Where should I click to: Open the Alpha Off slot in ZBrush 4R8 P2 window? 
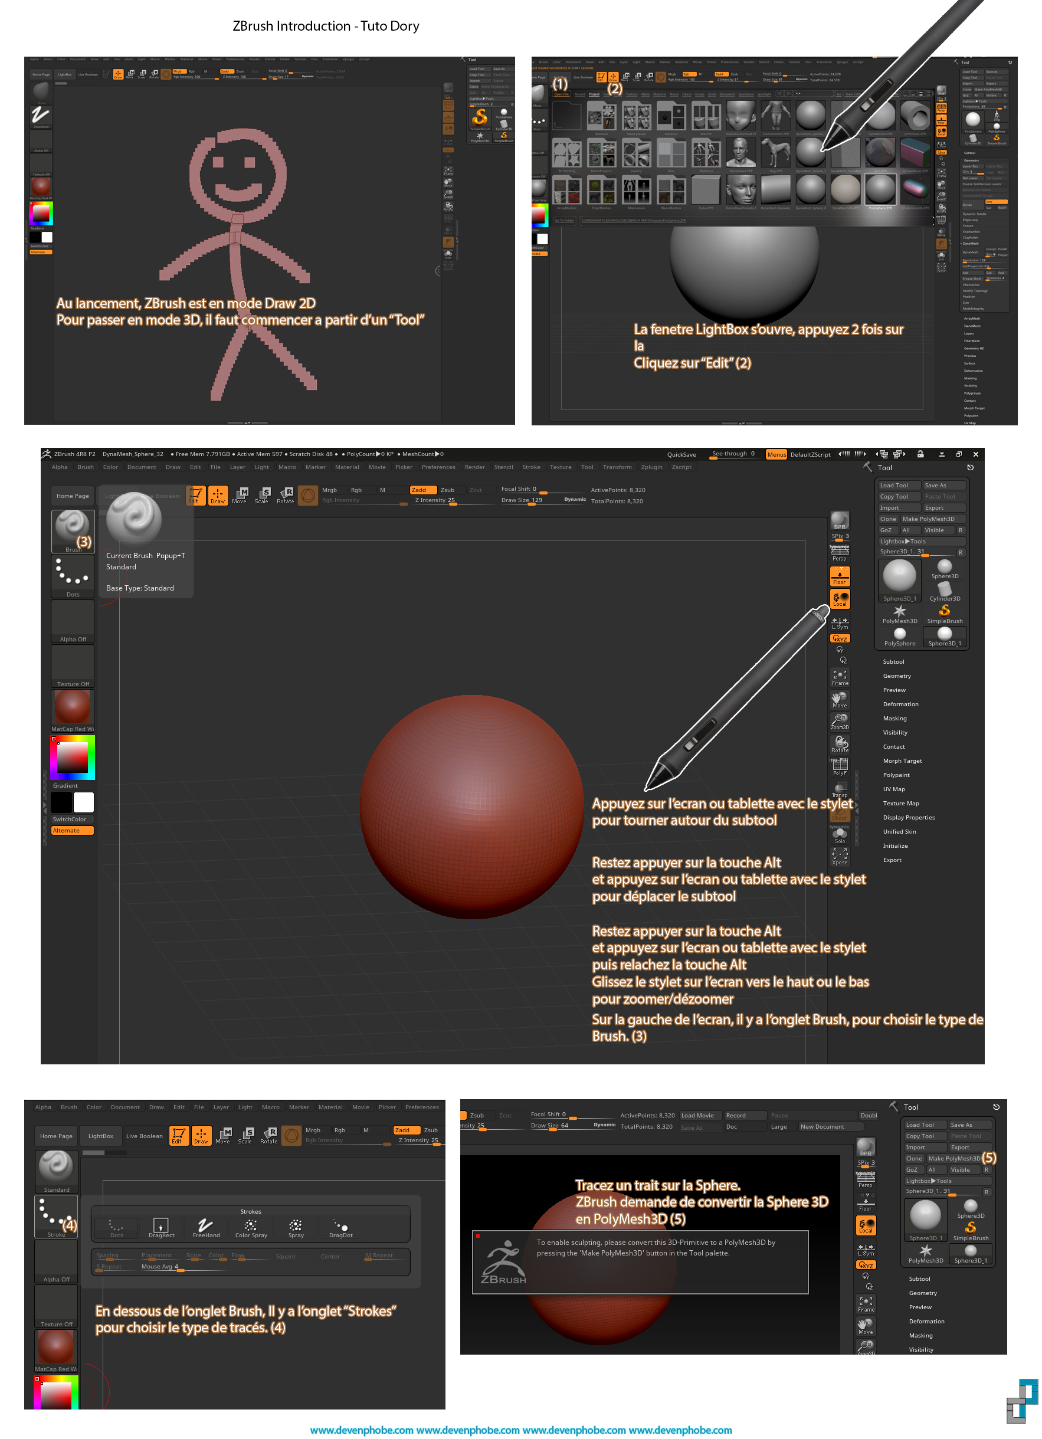pos(73,621)
